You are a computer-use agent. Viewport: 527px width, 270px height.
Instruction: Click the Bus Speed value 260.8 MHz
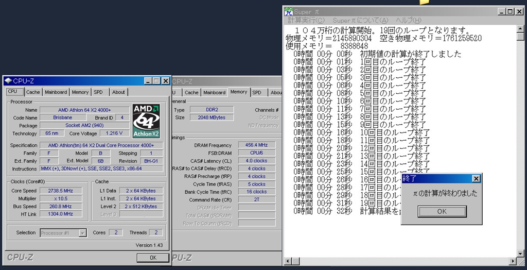tap(61, 207)
